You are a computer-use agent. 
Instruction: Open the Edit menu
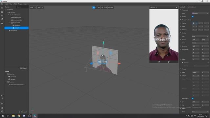pyautogui.click(x=7, y=4)
